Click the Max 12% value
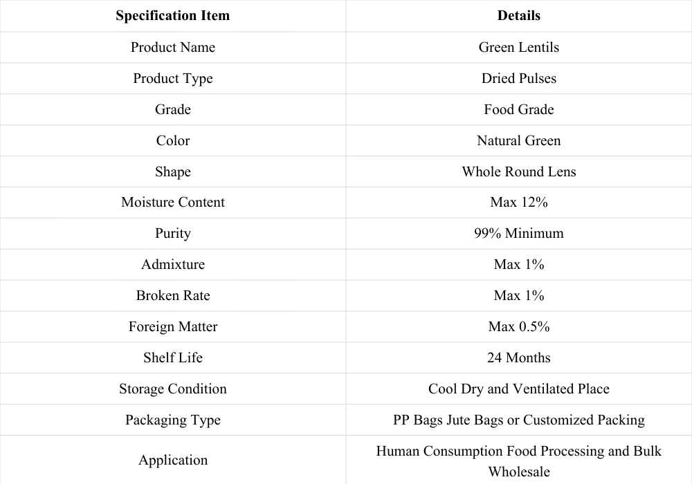 tap(518, 202)
